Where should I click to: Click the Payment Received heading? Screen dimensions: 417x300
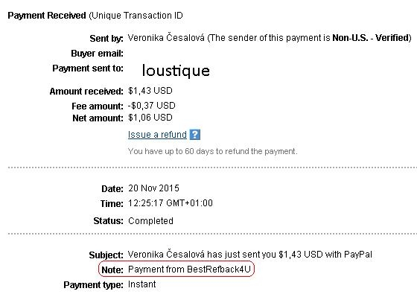tap(47, 16)
